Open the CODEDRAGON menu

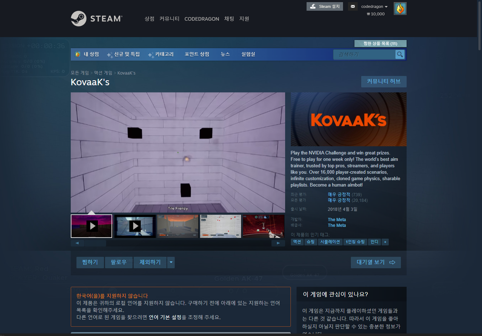pos(202,19)
